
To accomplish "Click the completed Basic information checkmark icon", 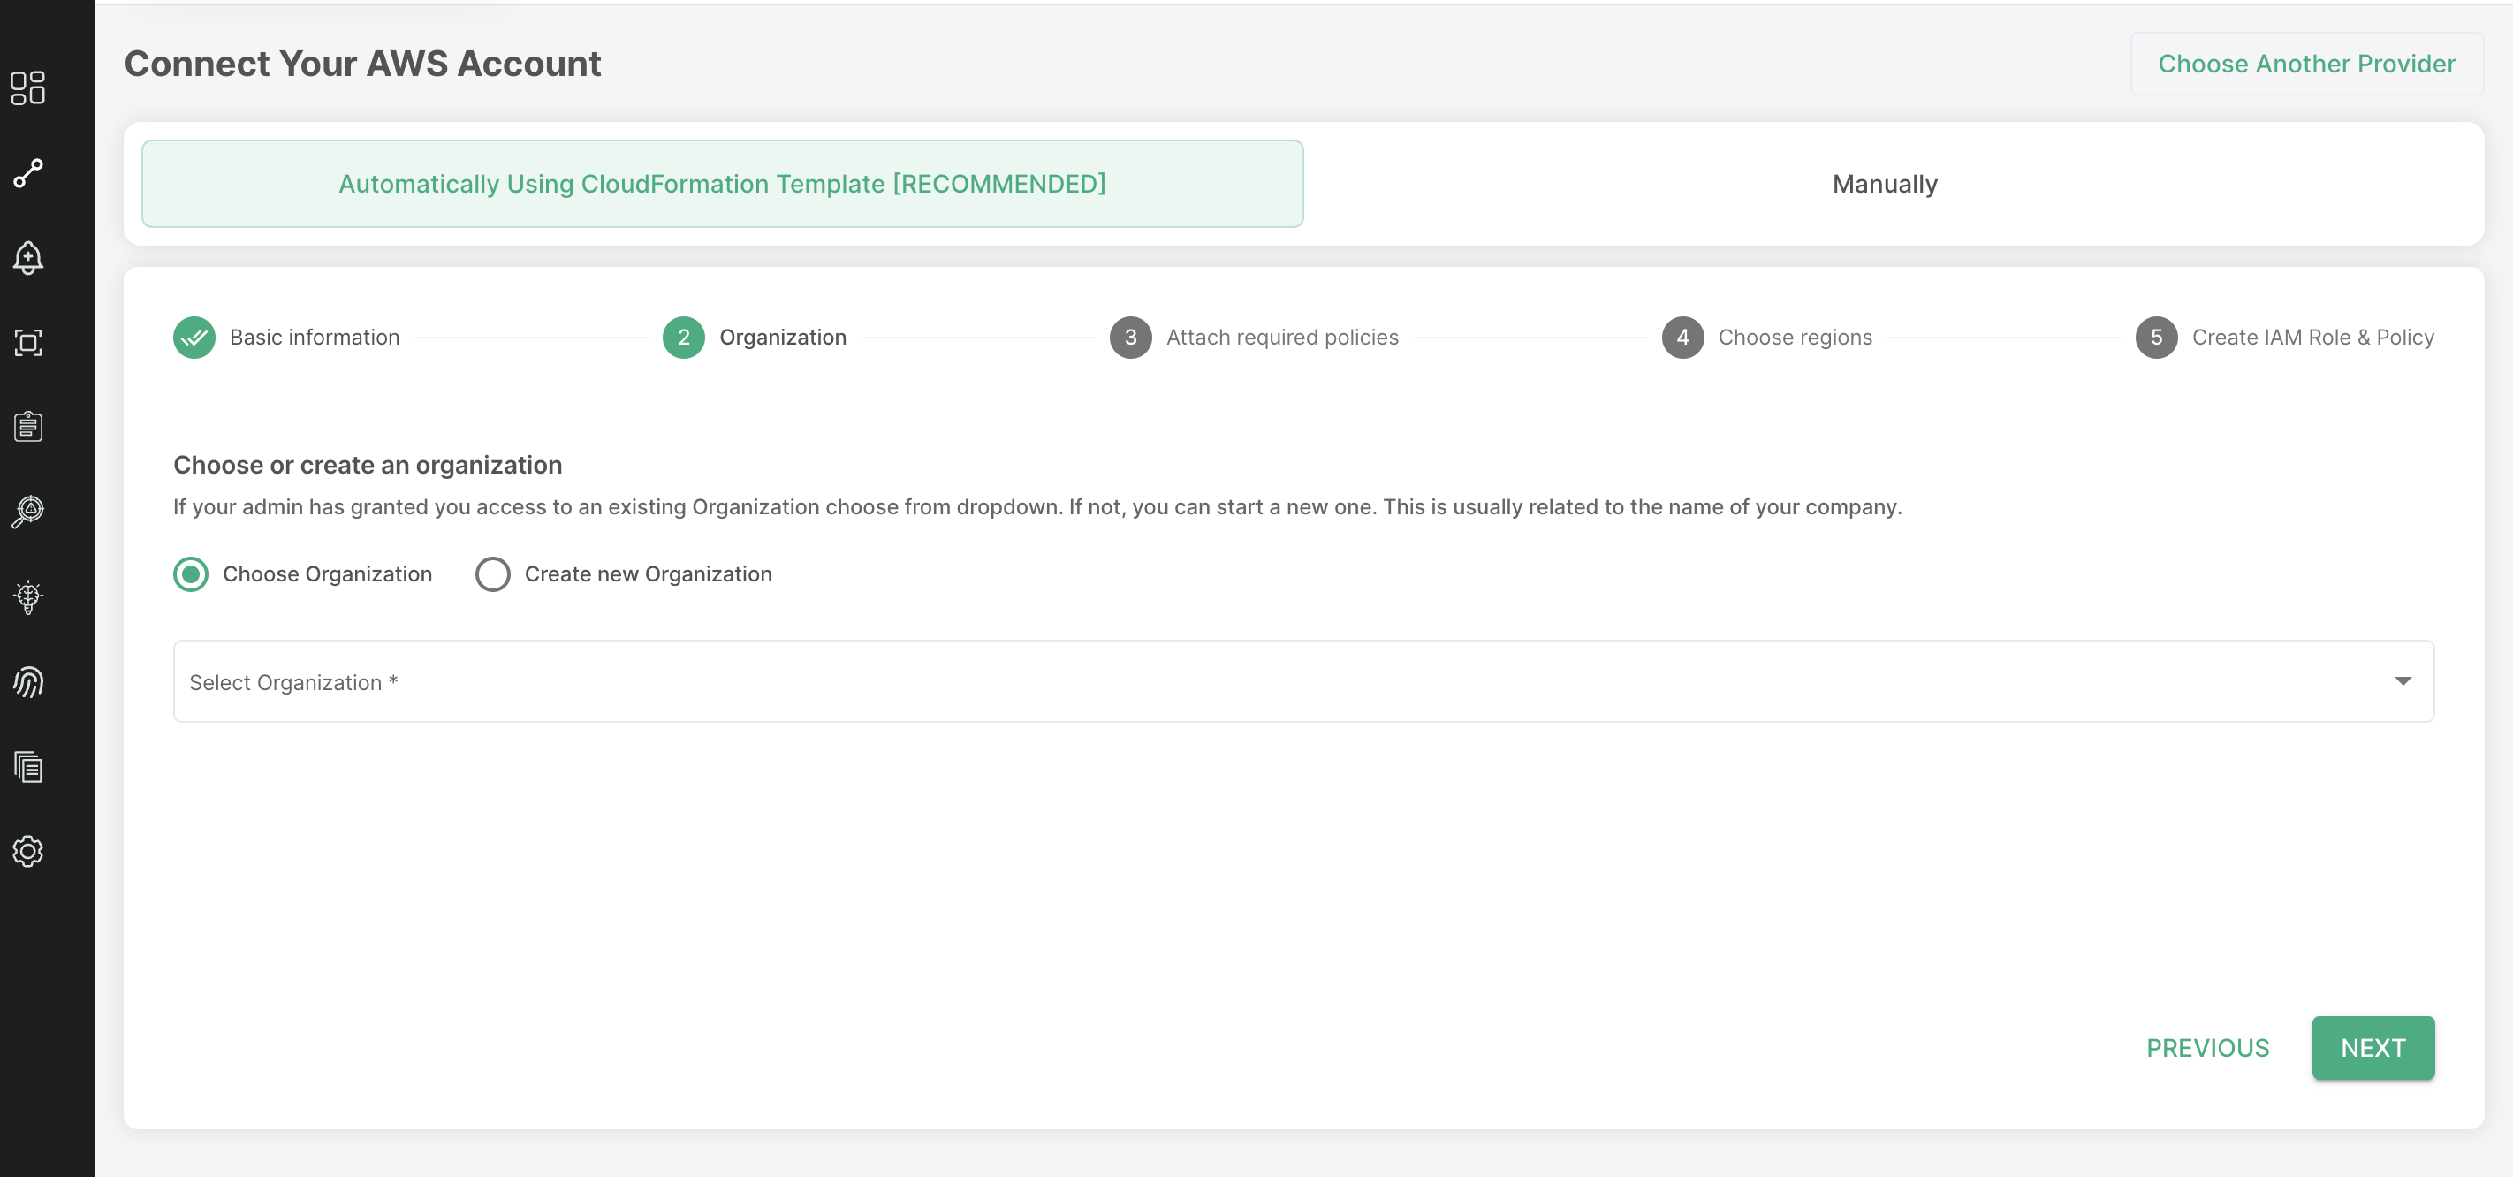I will [x=194, y=337].
